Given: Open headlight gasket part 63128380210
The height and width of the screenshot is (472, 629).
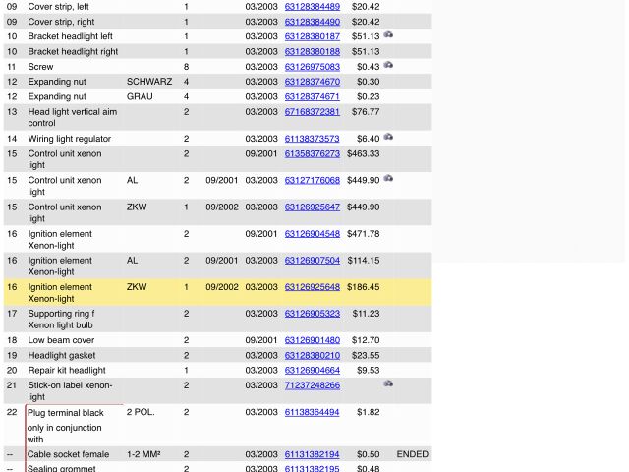Looking at the screenshot, I should (312, 355).
